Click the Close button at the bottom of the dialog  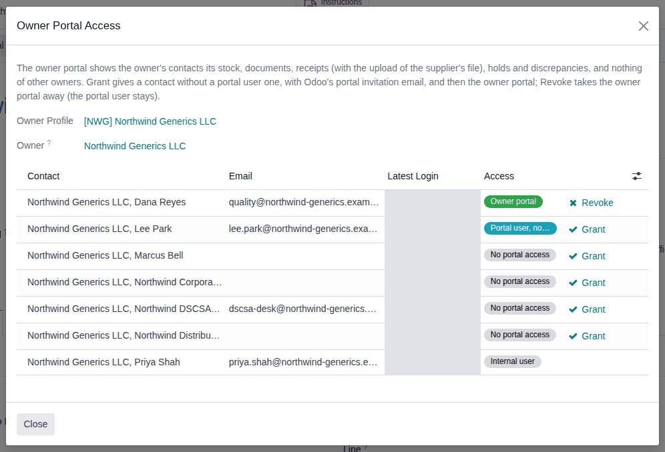coord(35,424)
